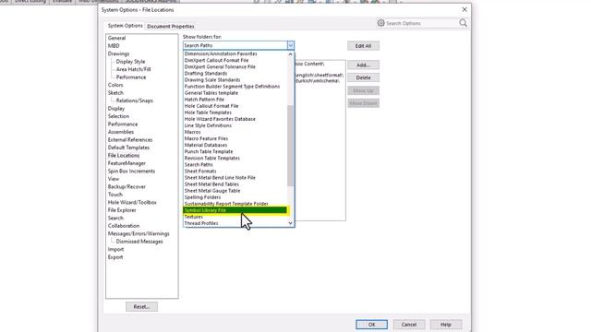Select Messages/Errors/Warnings tree item
The height and width of the screenshot is (332, 591).
[139, 233]
